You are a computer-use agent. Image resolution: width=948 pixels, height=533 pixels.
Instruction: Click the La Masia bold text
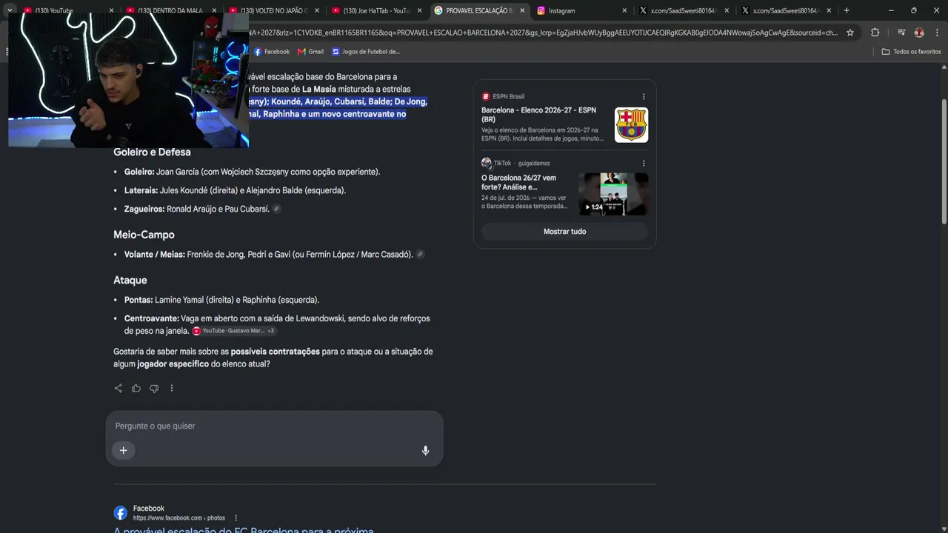319,90
